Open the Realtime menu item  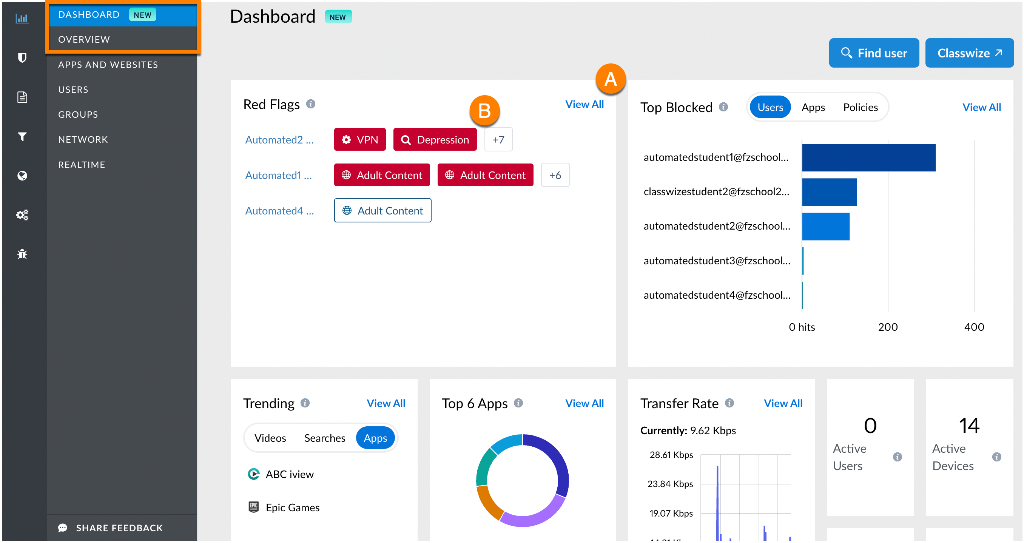[82, 165]
